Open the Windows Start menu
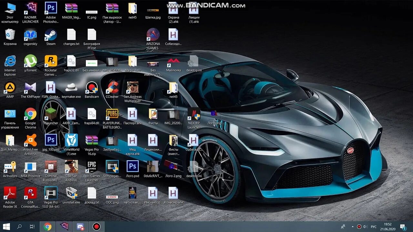 [x=6, y=227]
